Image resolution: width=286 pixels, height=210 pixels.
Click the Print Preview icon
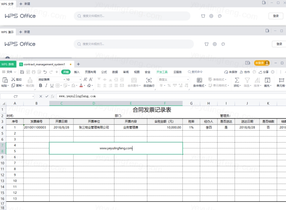pyautogui.click(x=39, y=72)
